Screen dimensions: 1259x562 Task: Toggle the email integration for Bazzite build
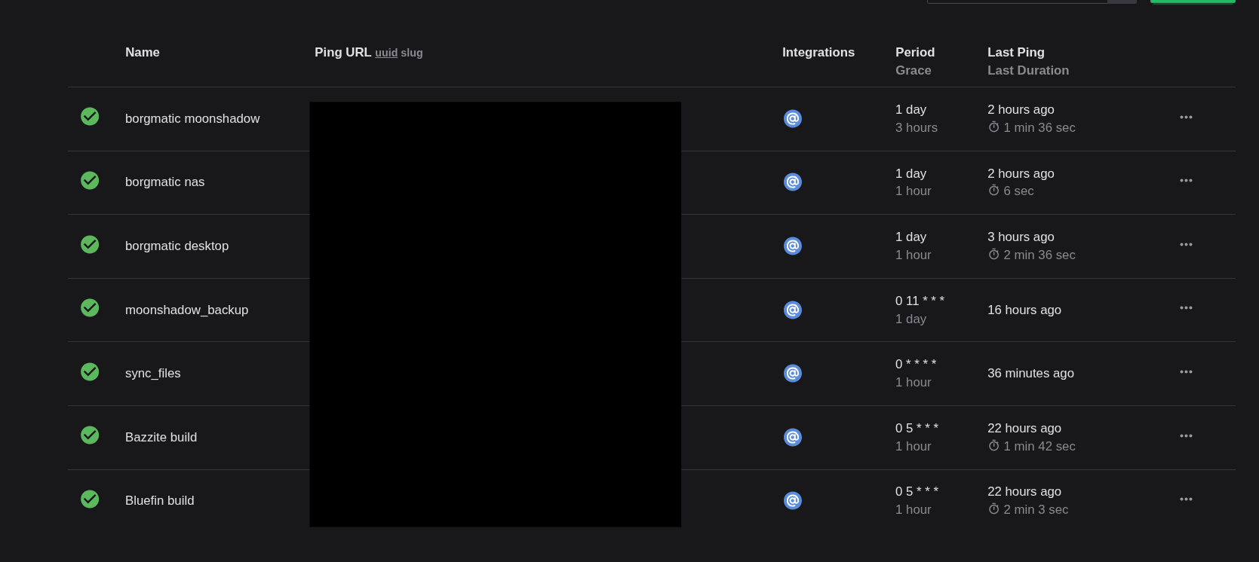click(x=792, y=437)
